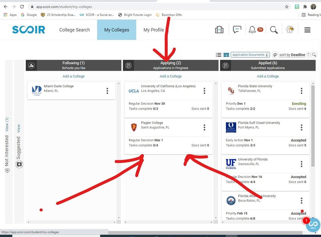Open the My Profile tab
321x237 pixels.
[x=154, y=30]
